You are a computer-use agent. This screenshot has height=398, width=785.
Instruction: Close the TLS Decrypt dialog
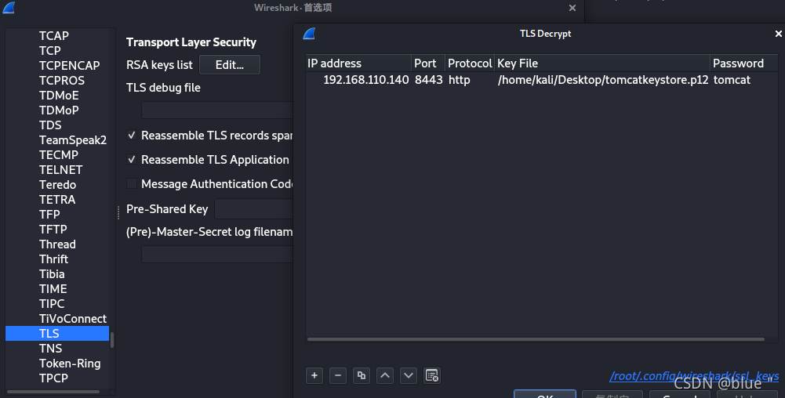(778, 34)
